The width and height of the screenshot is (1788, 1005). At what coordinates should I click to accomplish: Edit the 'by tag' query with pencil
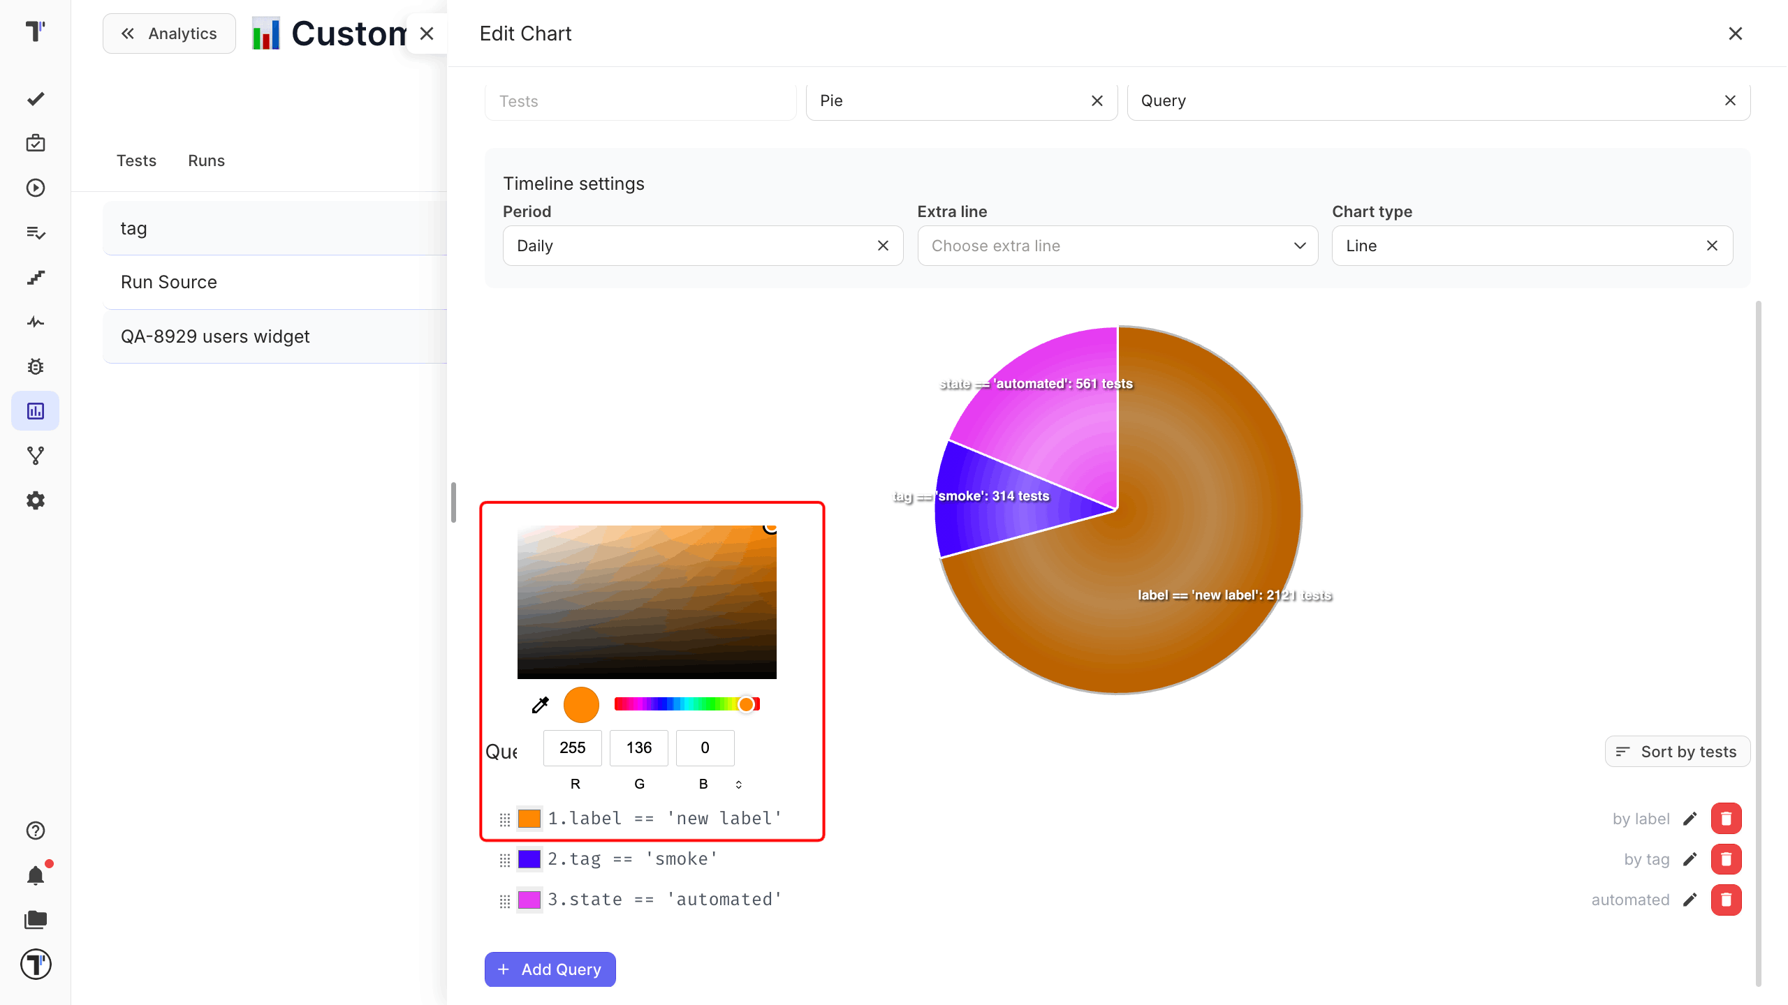1690,859
